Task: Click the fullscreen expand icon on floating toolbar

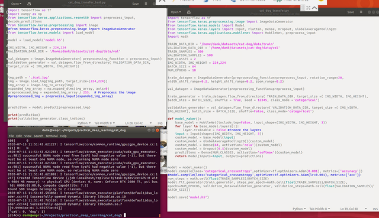Action: [309, 8]
